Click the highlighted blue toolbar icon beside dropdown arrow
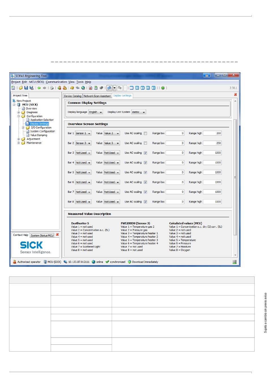 click(x=109, y=88)
